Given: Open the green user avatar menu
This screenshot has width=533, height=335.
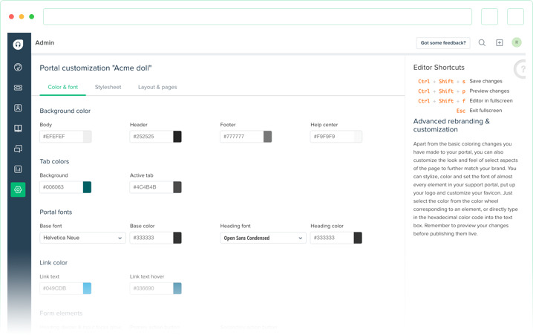Looking at the screenshot, I should pyautogui.click(x=517, y=42).
